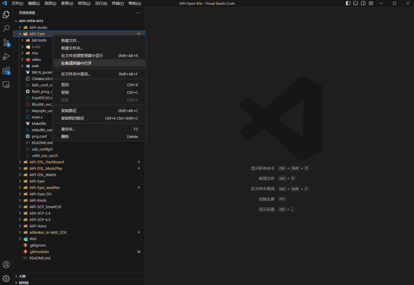Choose 剪切 in context menu
The height and width of the screenshot is (285, 414).
pos(99,85)
